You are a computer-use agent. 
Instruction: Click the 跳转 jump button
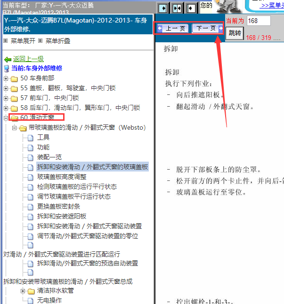235,33
